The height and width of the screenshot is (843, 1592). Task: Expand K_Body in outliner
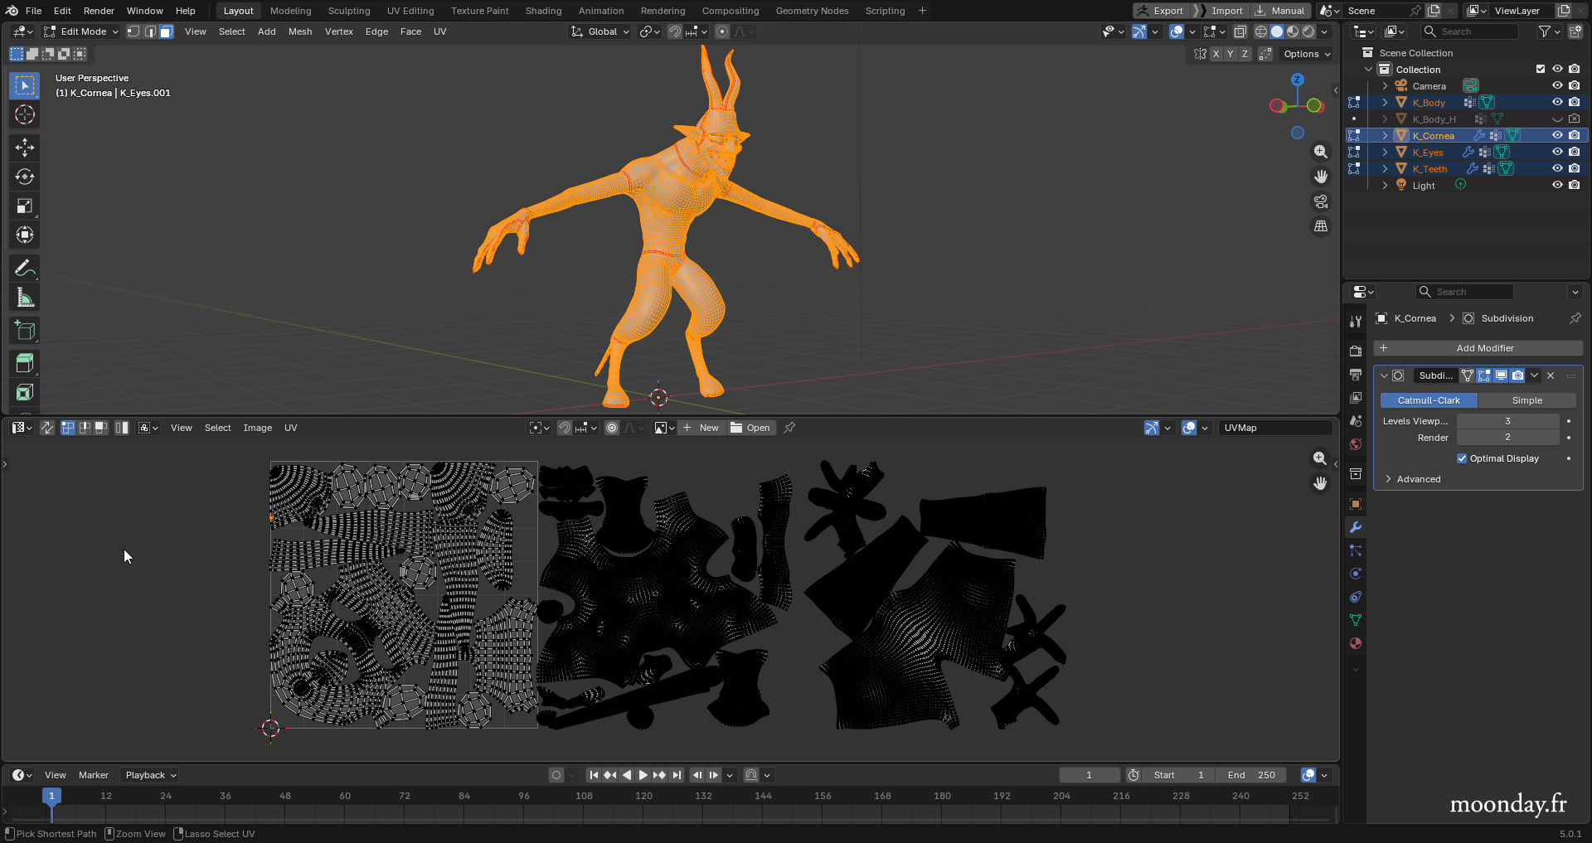(x=1385, y=102)
